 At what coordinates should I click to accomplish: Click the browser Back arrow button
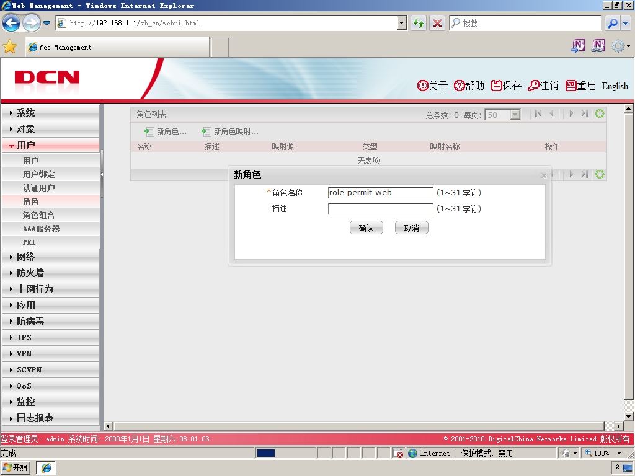pos(11,23)
